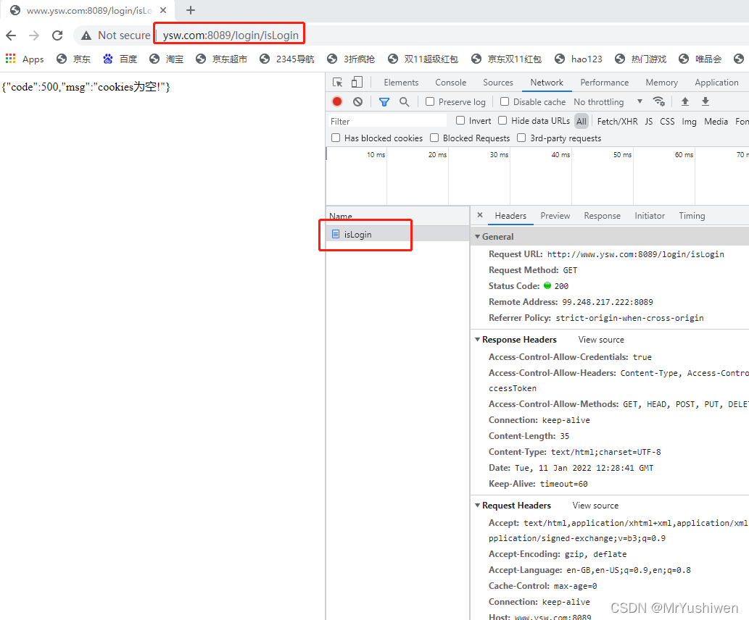Filter requests by JS
This screenshot has height=620, width=749.
[x=649, y=121]
